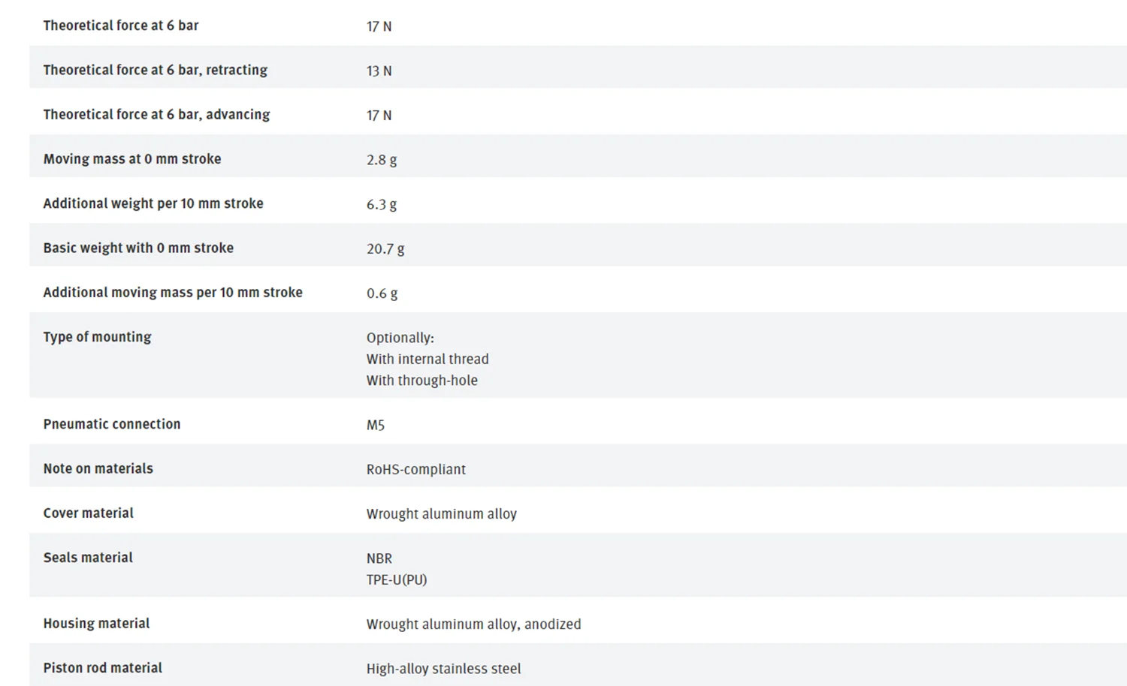
Task: Click the 'High-alloy stainless steel' value
Action: pyautogui.click(x=443, y=668)
